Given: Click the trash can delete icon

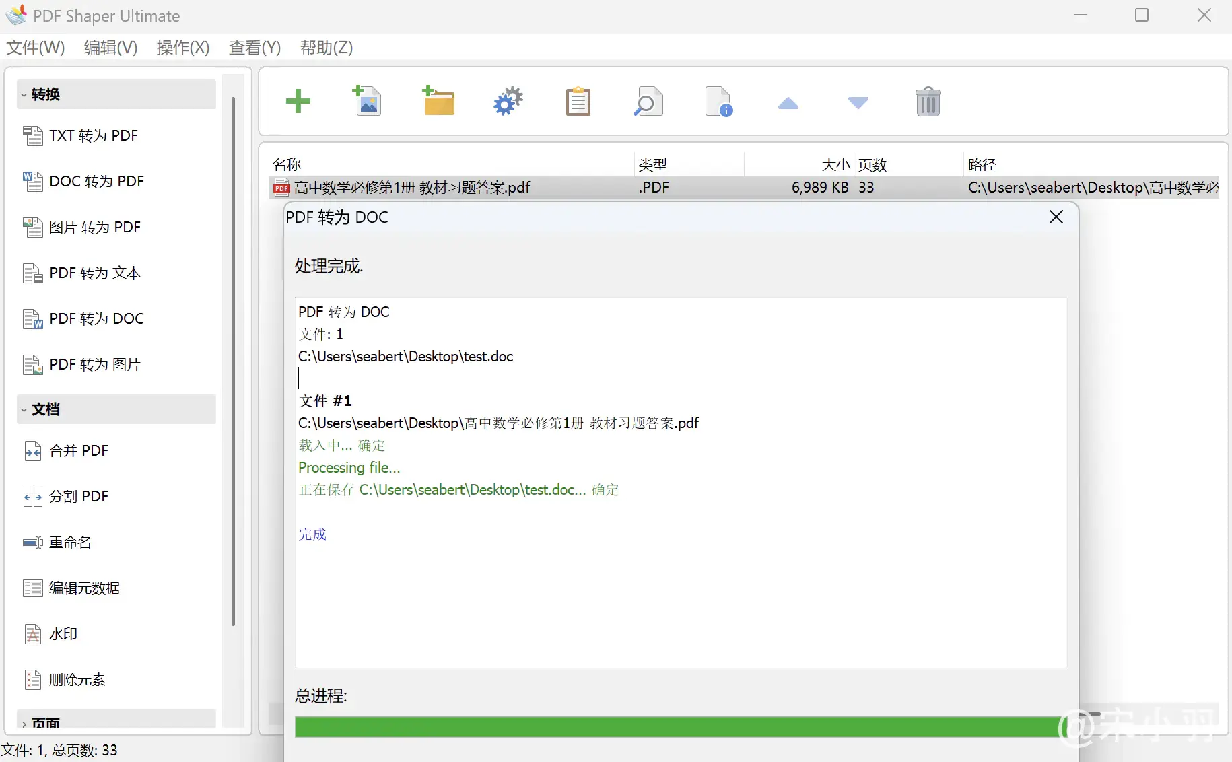Looking at the screenshot, I should [928, 102].
